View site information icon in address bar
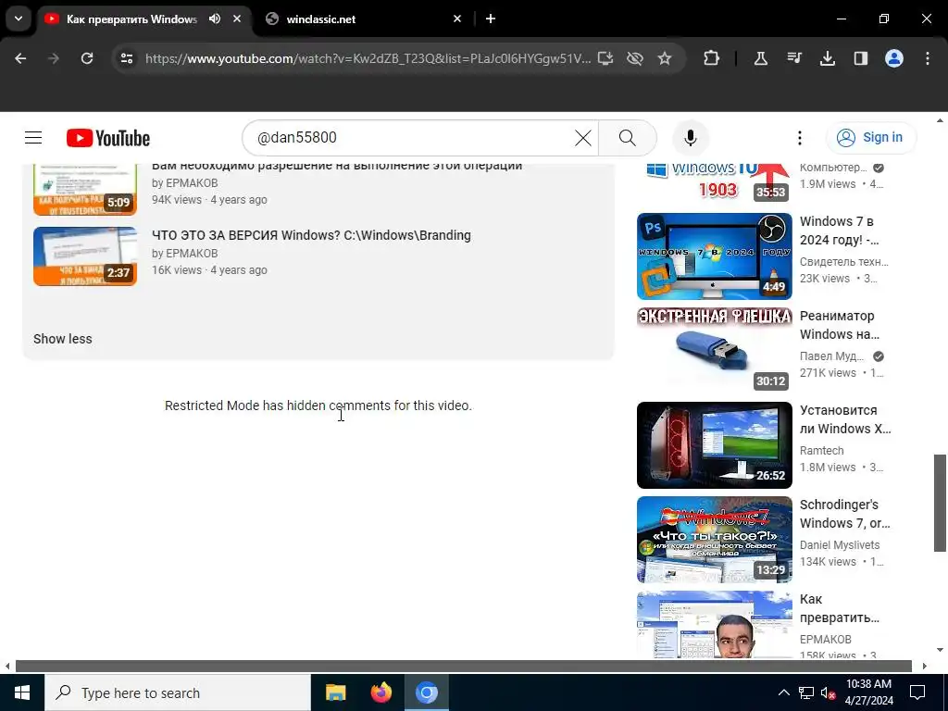 point(126,58)
